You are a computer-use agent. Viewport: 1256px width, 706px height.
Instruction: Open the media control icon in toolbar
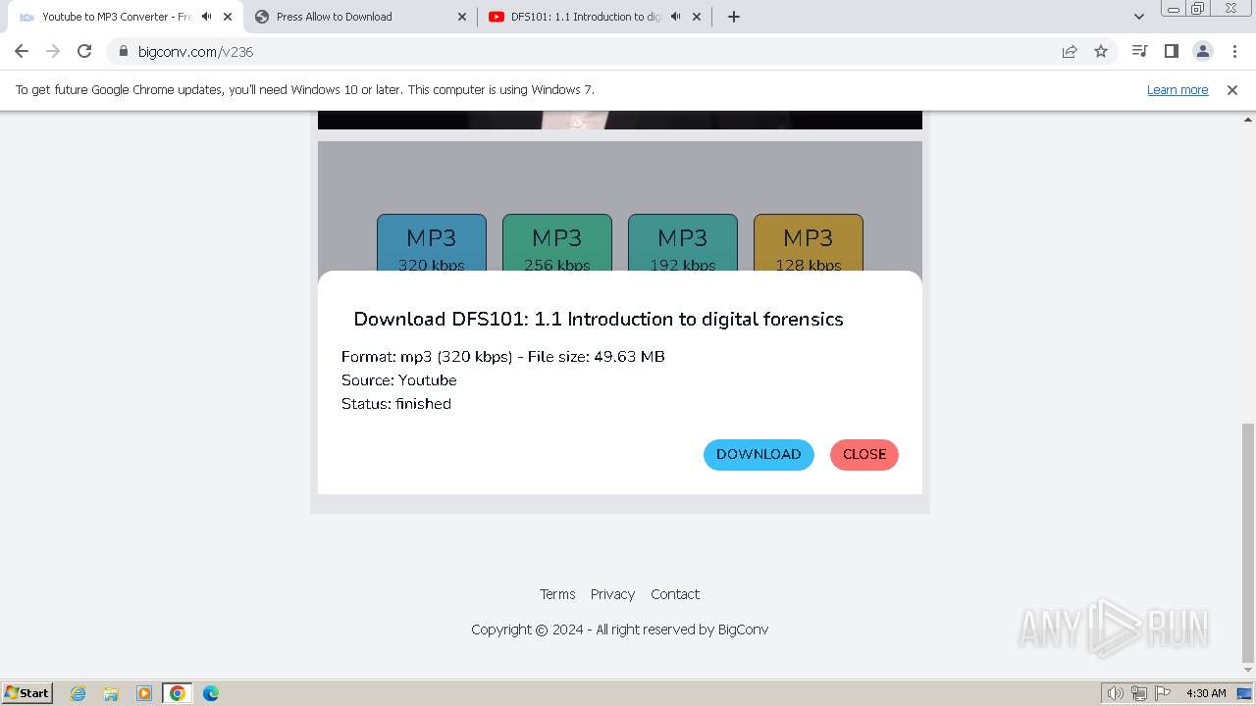(x=1139, y=51)
